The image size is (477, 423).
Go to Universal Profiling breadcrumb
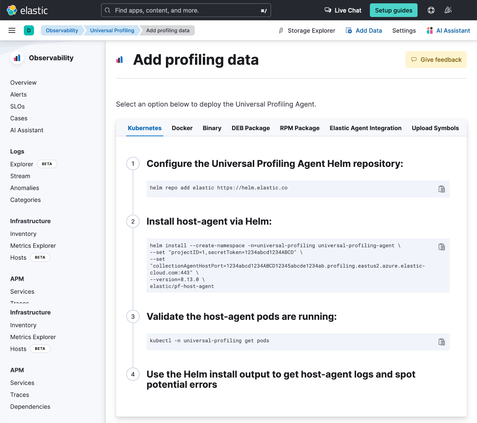(112, 30)
